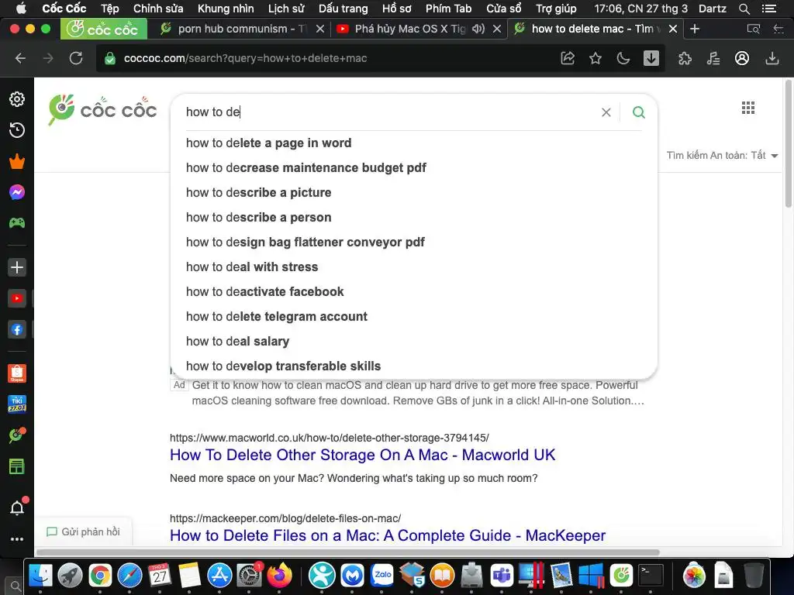Mute the 'Phá hủy Mac OS X Tig' tab audio
This screenshot has width=794, height=595.
tap(478, 29)
